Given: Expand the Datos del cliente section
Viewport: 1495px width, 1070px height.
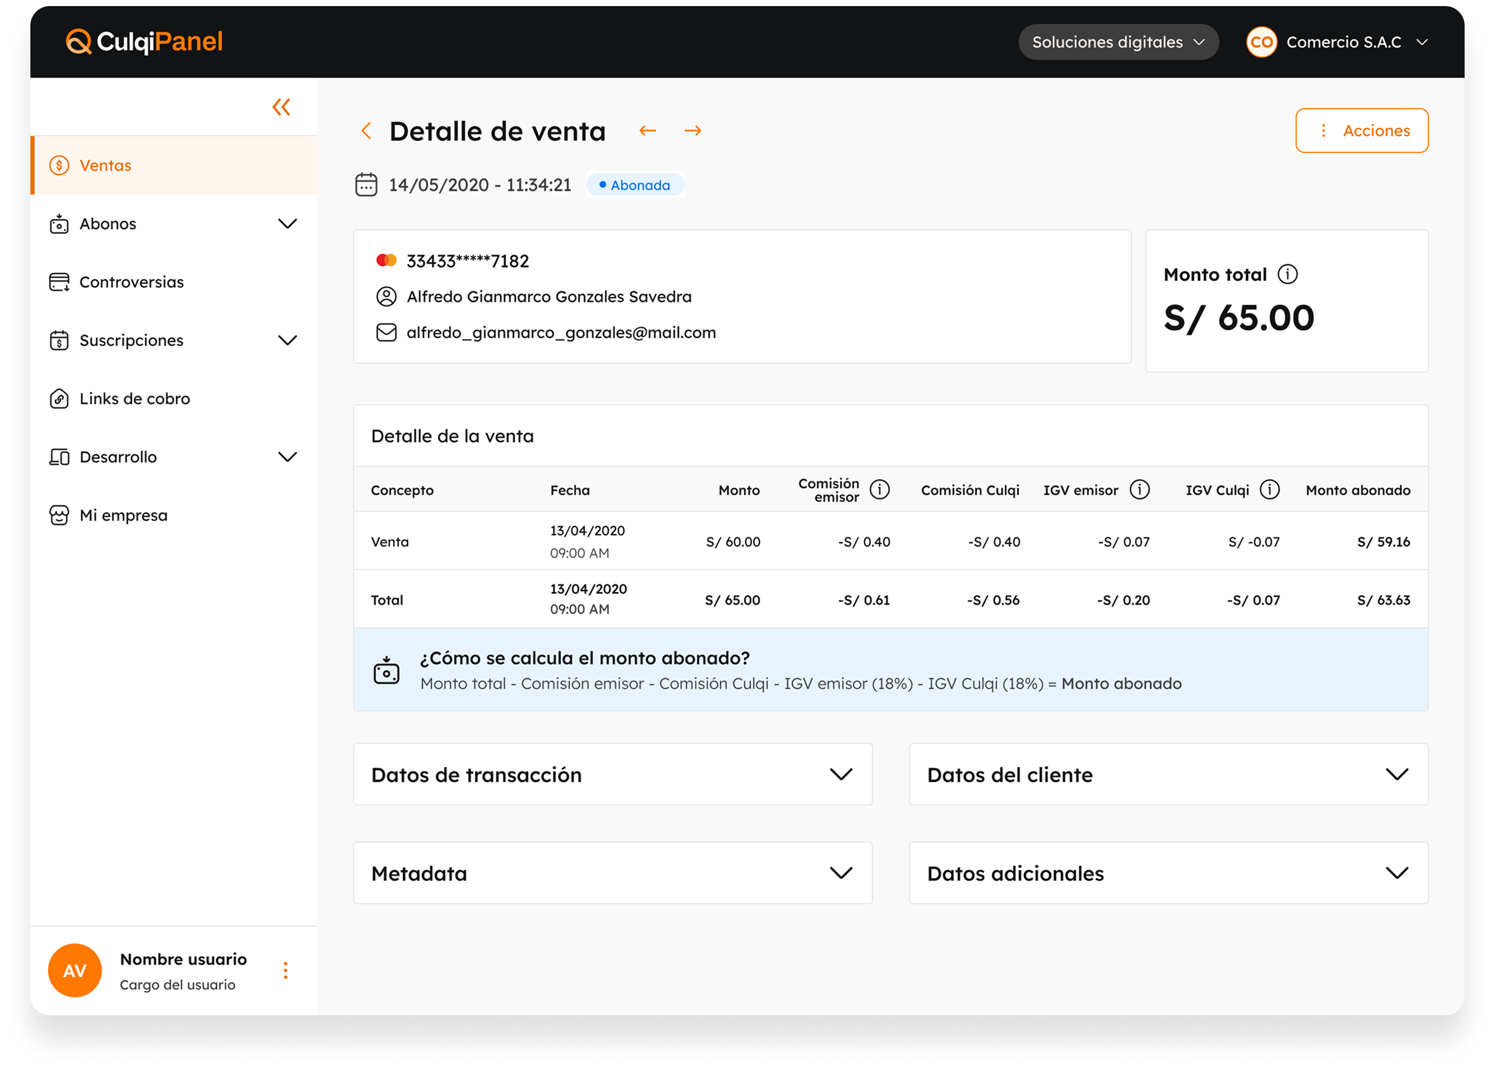Looking at the screenshot, I should (x=1396, y=774).
